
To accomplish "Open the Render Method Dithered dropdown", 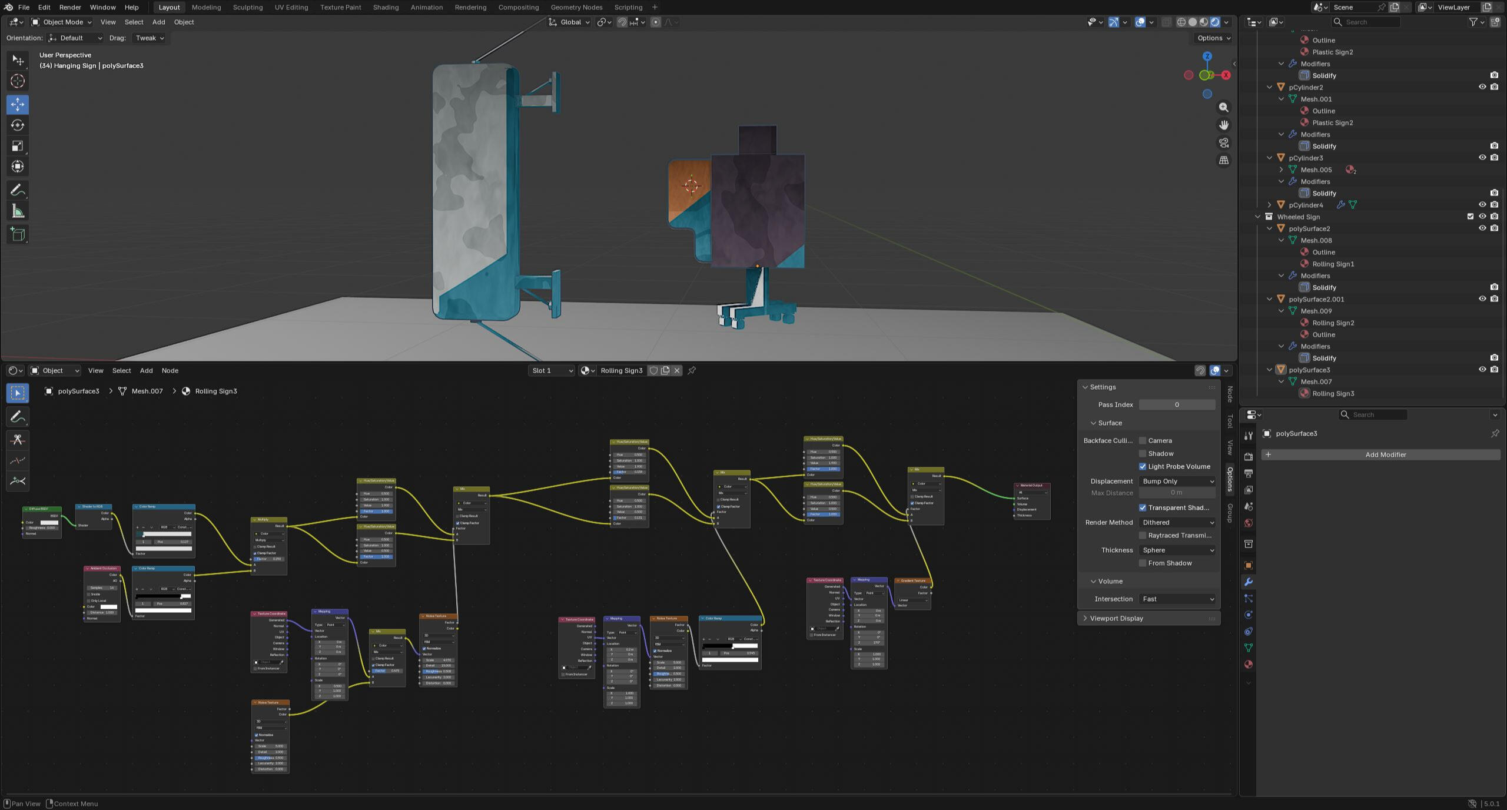I will 1177,522.
